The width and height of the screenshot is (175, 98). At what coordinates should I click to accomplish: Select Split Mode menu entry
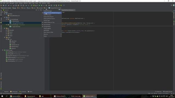(x=52, y=30)
